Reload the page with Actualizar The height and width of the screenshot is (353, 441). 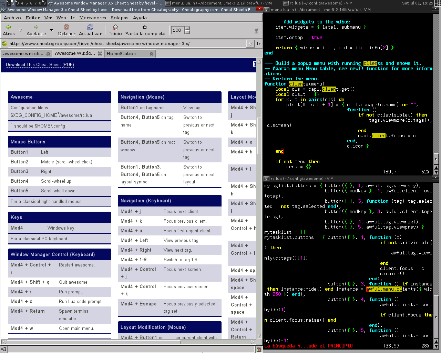90,30
